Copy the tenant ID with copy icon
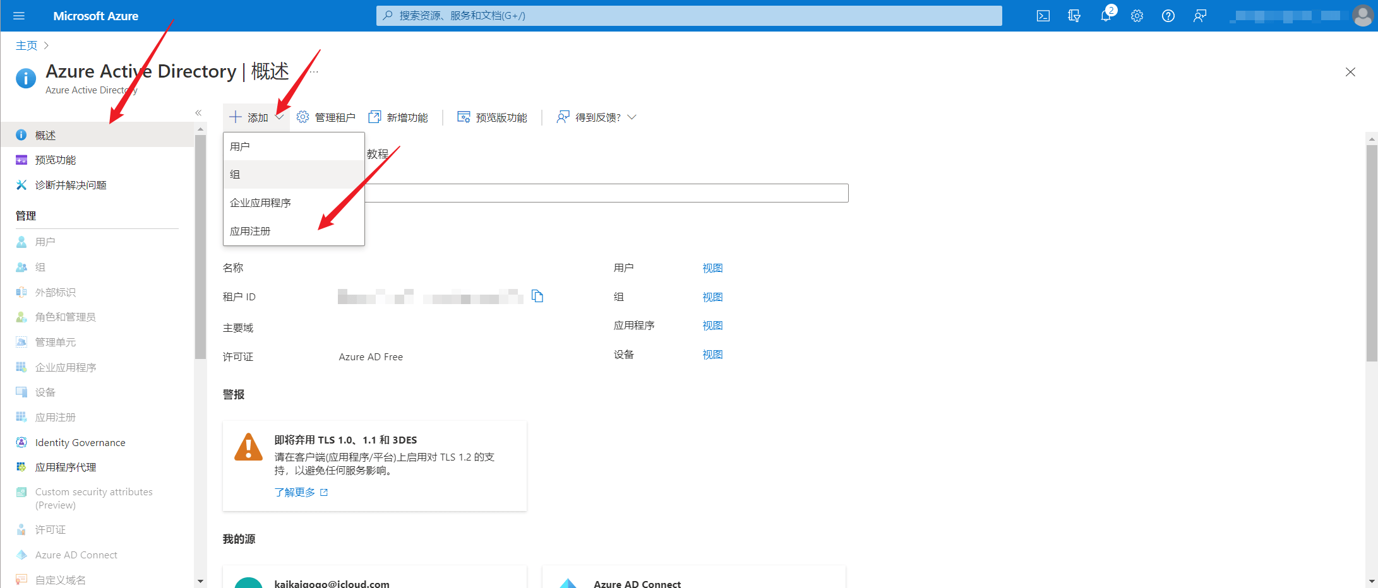This screenshot has height=588, width=1378. point(537,296)
